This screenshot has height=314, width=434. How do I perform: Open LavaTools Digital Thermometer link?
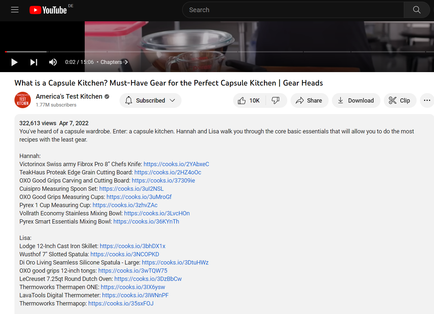(135, 295)
